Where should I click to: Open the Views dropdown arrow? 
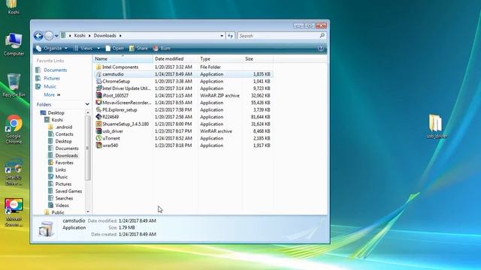[98, 48]
